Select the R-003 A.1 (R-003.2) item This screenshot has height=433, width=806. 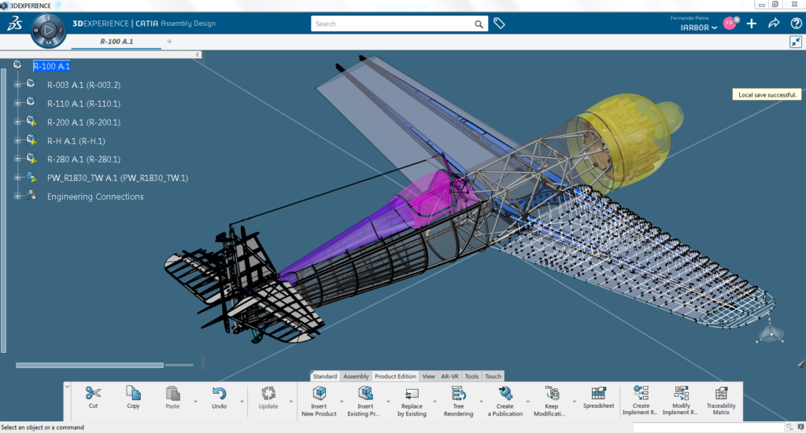83,85
